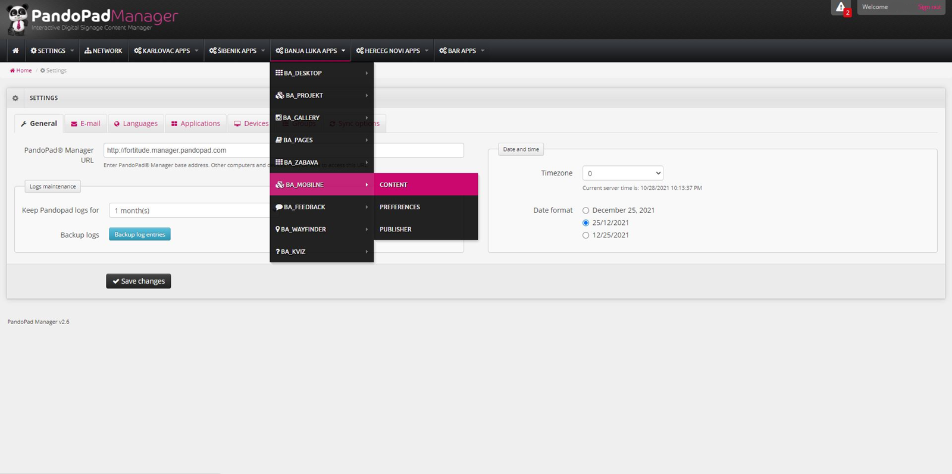Viewport: 952px width, 474px height.
Task: Select the 25/12/2021 date format
Action: pyautogui.click(x=586, y=223)
